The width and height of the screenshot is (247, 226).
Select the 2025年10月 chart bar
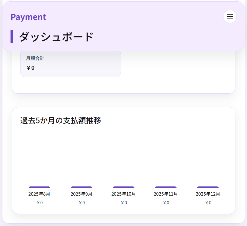pos(124,187)
